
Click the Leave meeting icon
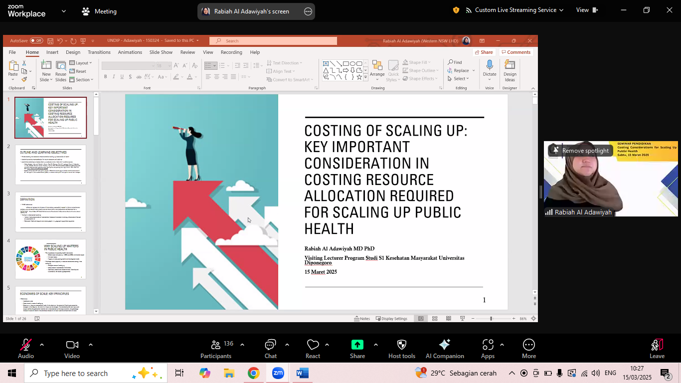(x=657, y=345)
